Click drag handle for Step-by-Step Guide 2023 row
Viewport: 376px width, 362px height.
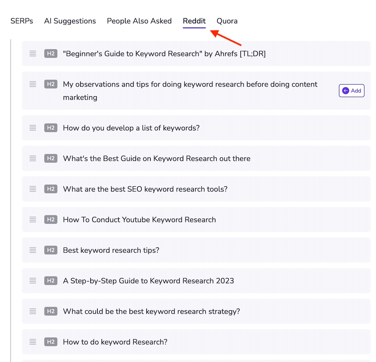(x=33, y=281)
